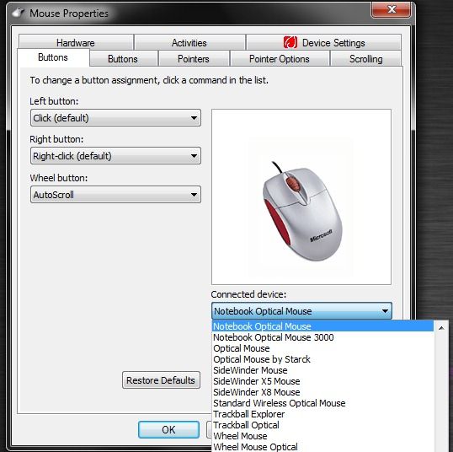Click the mouse icon in the title bar
Viewport: 453px width, 452px height.
coord(19,13)
